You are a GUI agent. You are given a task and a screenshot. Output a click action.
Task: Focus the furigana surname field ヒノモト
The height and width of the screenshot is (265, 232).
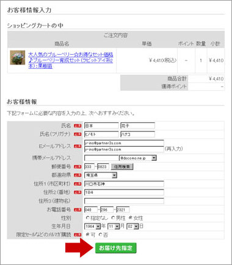(x=101, y=134)
